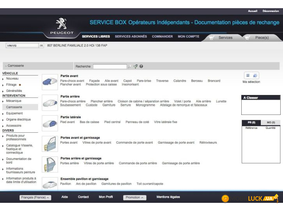Click the search magnifier icon beside Recherche
The width and height of the screenshot is (283, 211).
click(130, 67)
